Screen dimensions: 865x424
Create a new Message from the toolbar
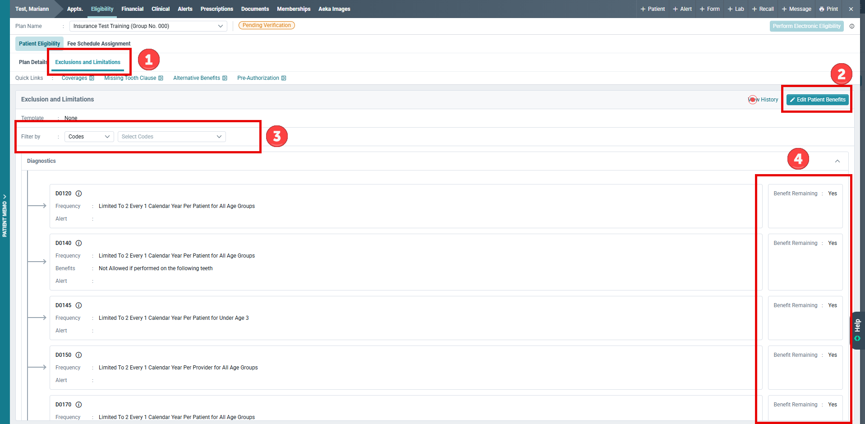point(796,9)
